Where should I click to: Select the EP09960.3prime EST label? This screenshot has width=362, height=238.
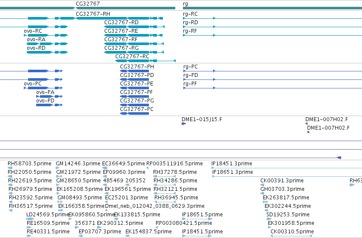(x=124, y=172)
